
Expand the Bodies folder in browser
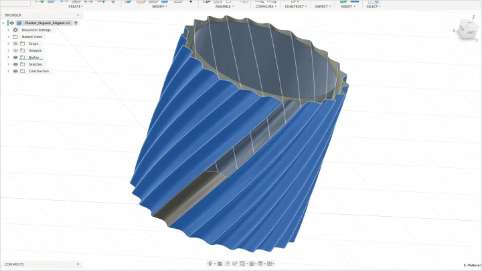(x=8, y=58)
